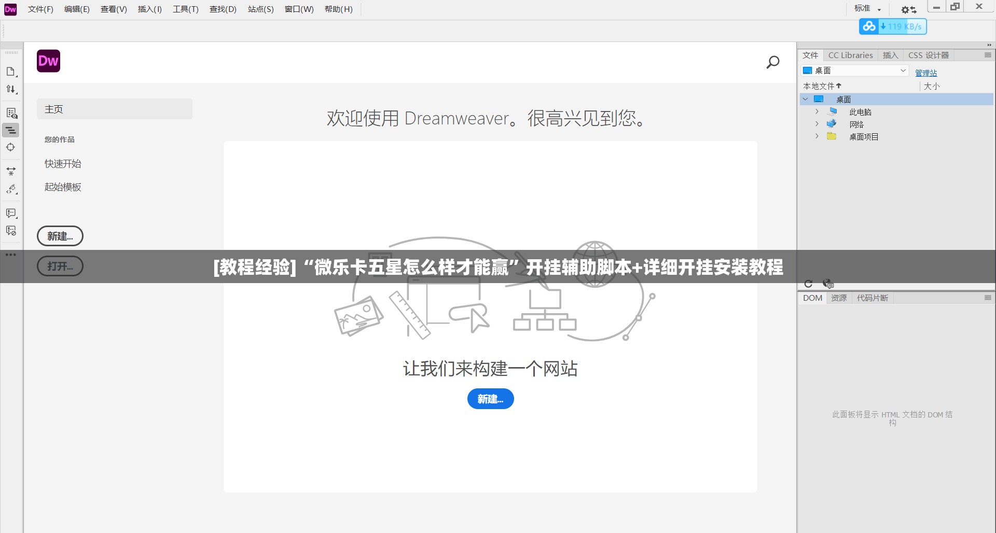Screen dimensions: 996x533
Task: Switch to the 代码片断 tab
Action: [x=873, y=298]
